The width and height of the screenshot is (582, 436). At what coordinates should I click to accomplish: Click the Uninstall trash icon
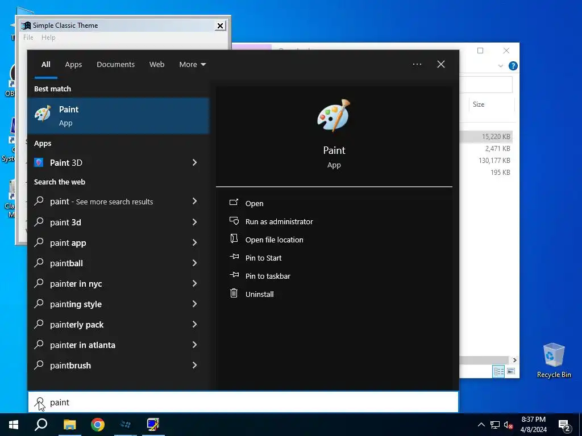[x=234, y=294]
